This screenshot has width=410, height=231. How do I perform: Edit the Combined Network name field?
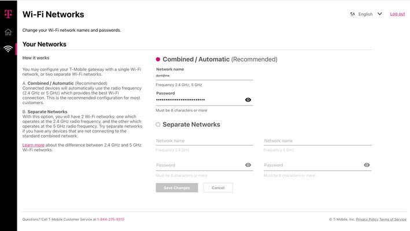point(204,76)
